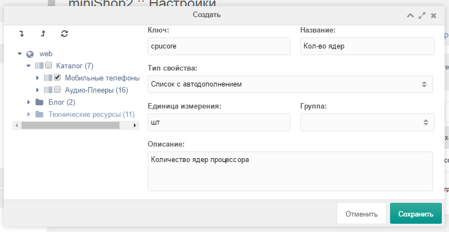Select Аудио-Плееры (16) tree label
Screen dimensions: 449x232
pyautogui.click(x=96, y=90)
